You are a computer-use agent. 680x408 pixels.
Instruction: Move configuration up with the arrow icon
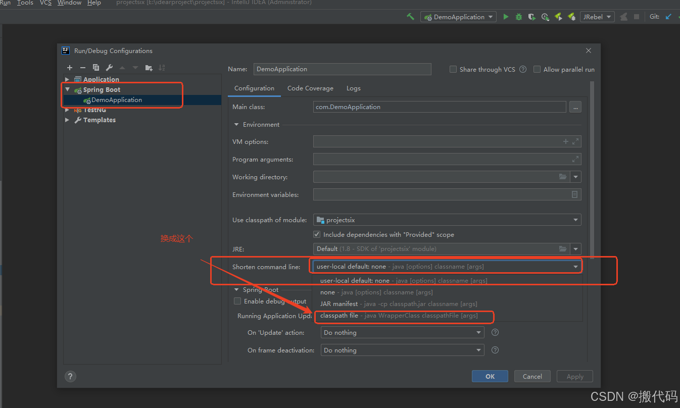click(122, 68)
